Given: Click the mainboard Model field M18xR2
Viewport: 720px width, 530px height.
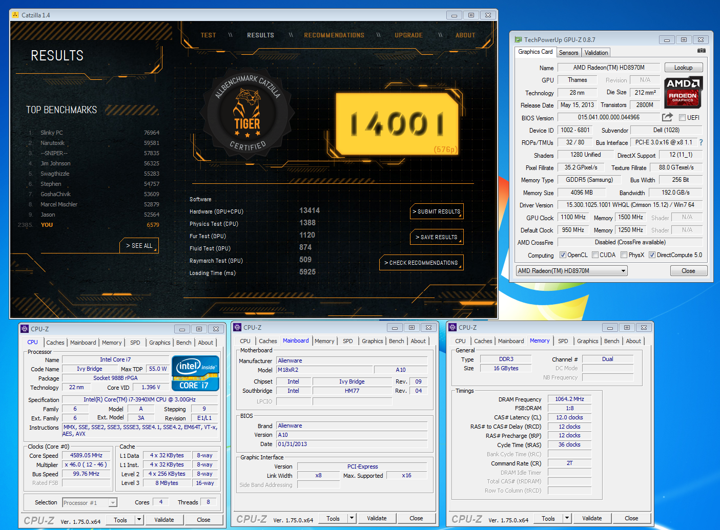Looking at the screenshot, I should point(325,370).
